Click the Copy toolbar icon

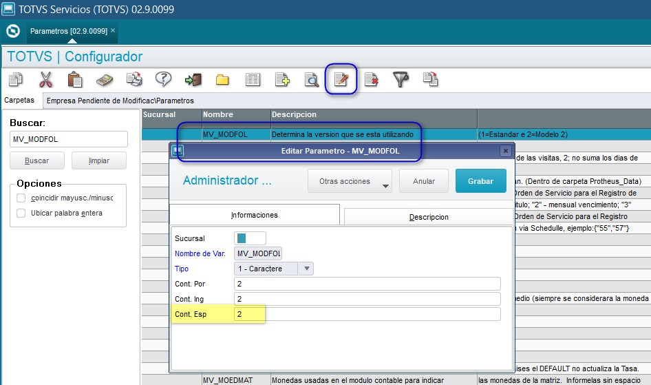[x=16, y=79]
